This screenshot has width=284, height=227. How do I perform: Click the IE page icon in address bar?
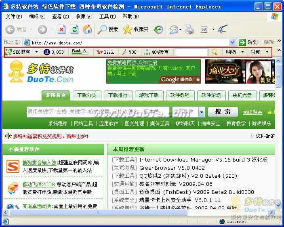[27, 42]
